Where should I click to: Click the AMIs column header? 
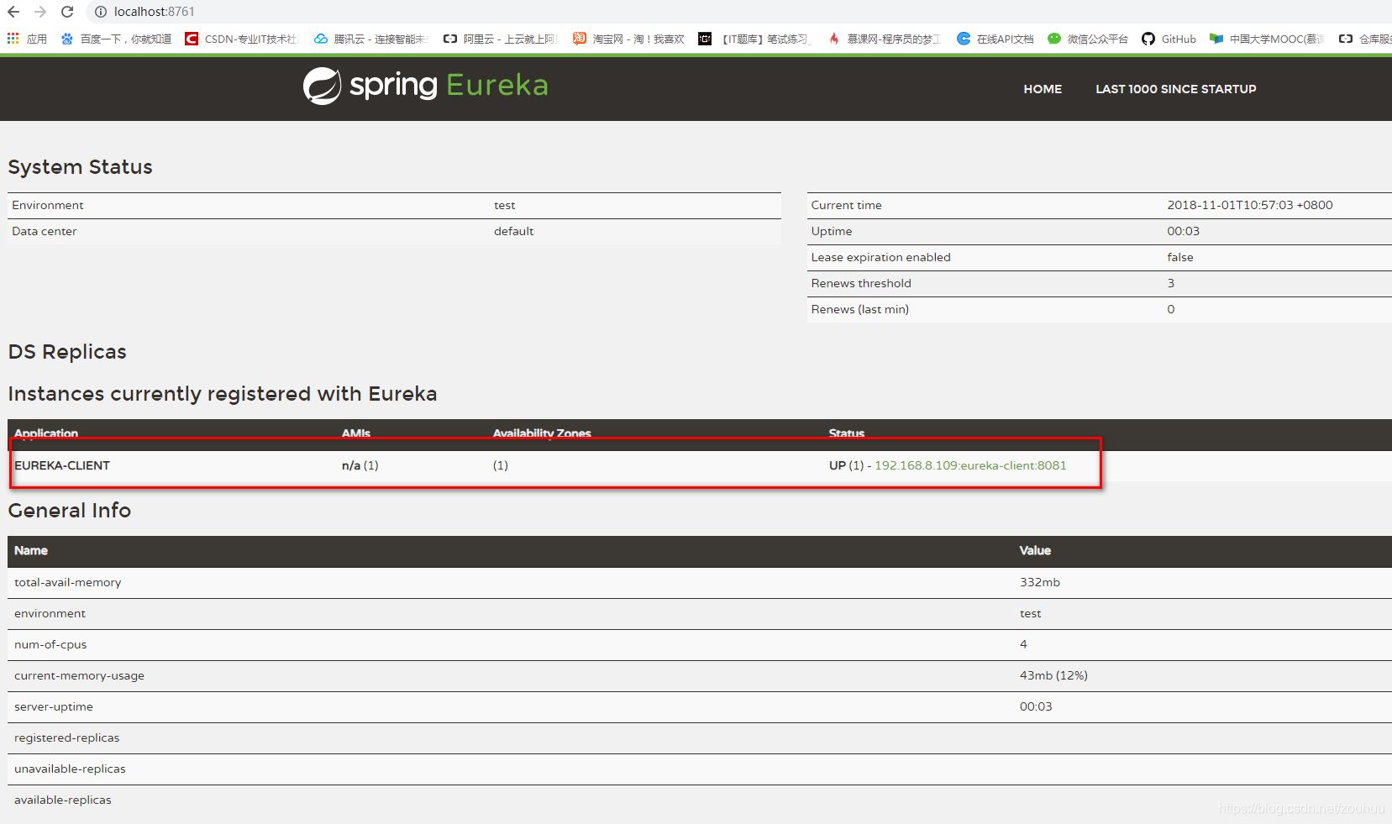tap(356, 433)
